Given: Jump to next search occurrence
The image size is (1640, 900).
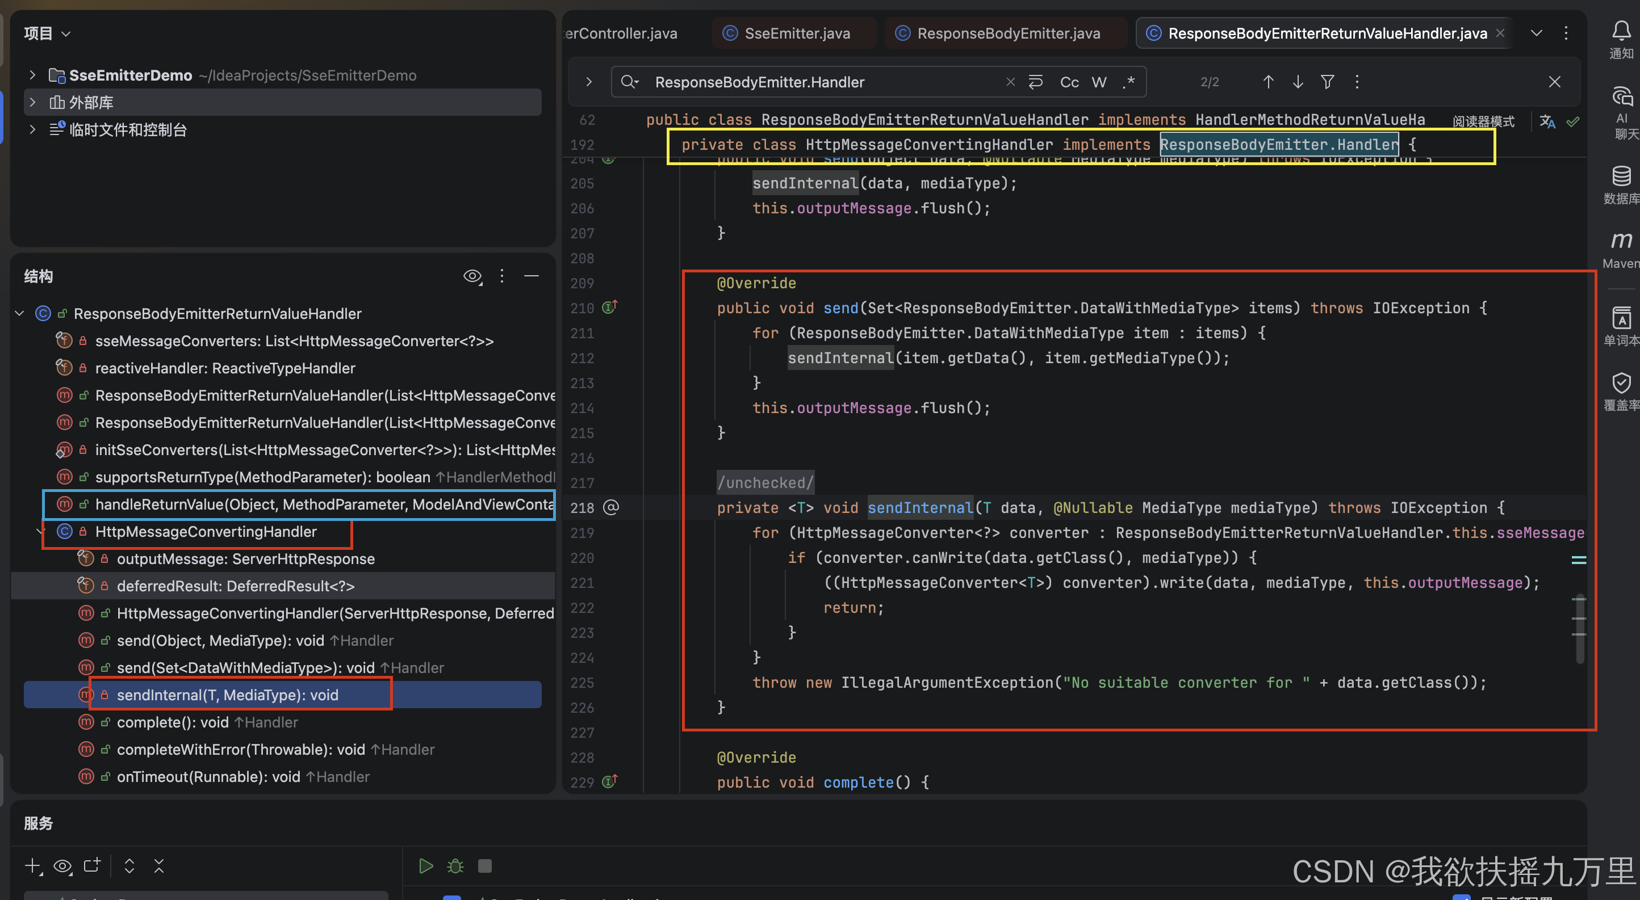Looking at the screenshot, I should point(1298,82).
